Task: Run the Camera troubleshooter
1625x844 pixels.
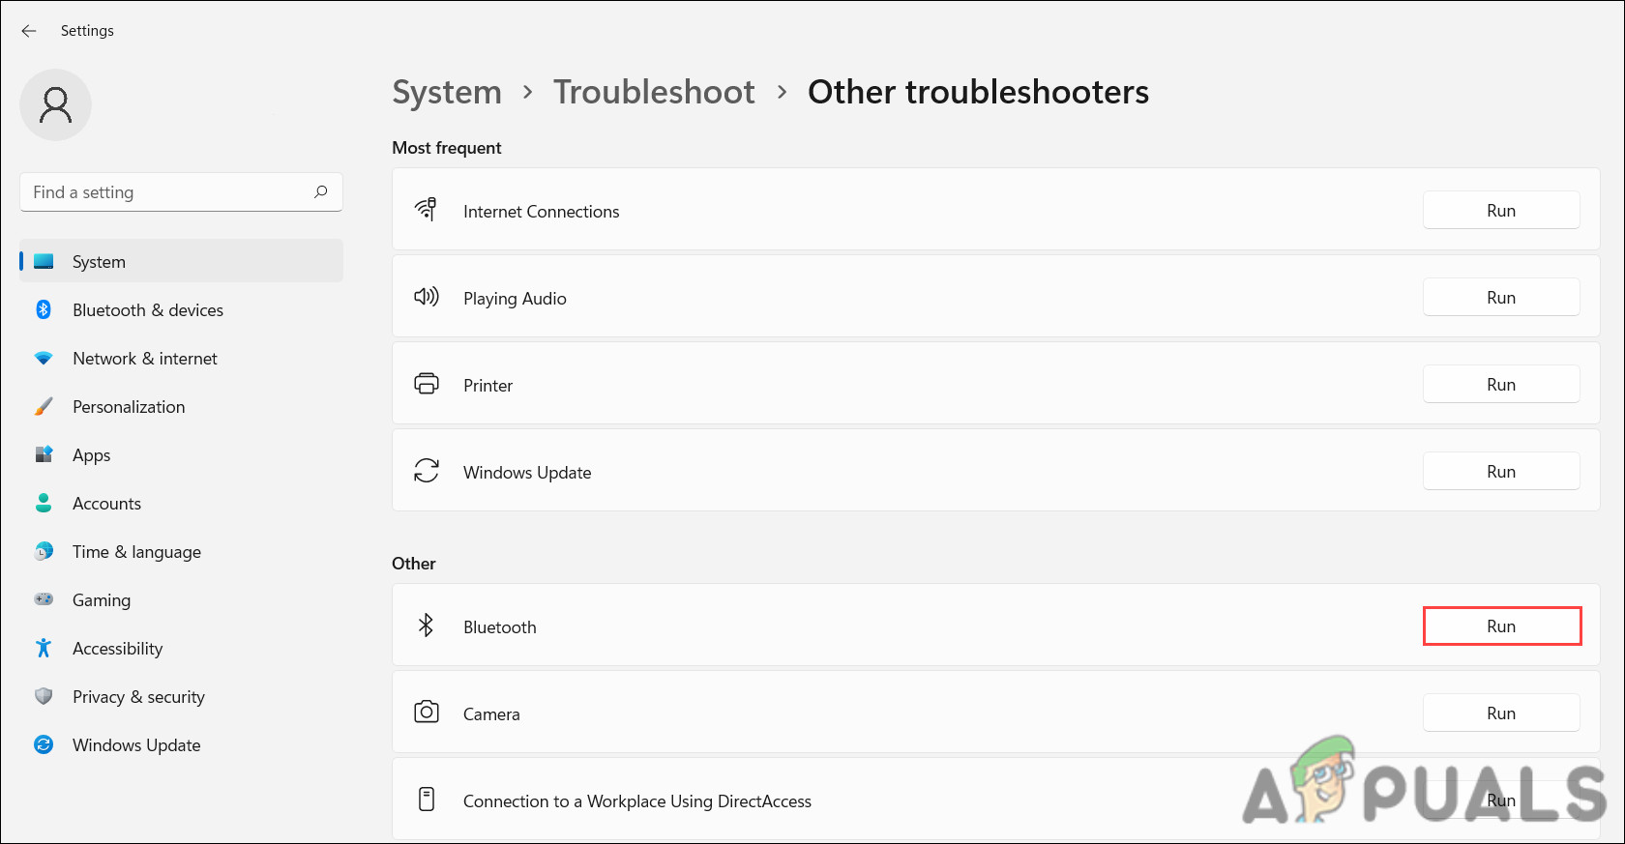Action: pos(1501,713)
